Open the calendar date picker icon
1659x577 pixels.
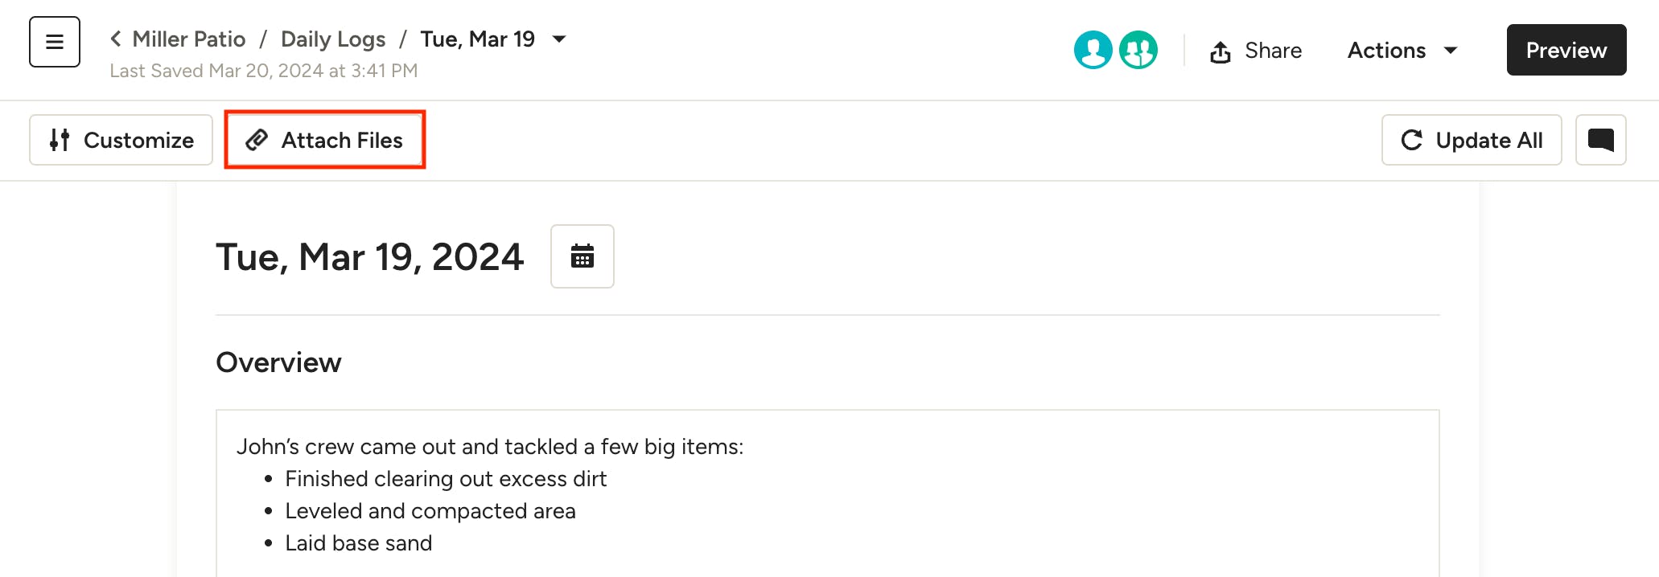point(582,256)
